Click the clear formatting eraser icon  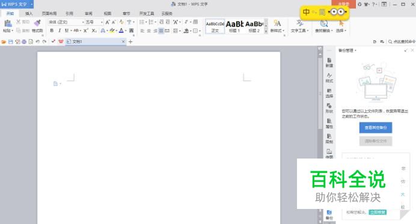point(121,22)
